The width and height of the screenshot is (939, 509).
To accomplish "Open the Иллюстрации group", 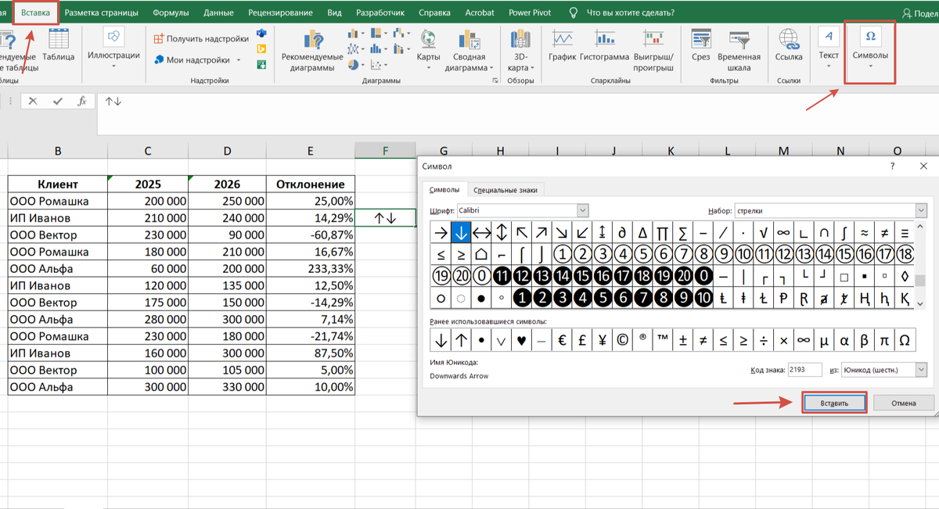I will pos(113,48).
